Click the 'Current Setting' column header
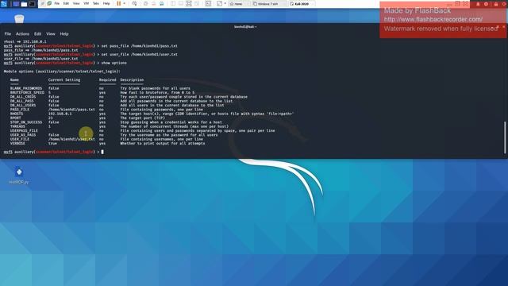The width and height of the screenshot is (508, 286). pos(64,79)
